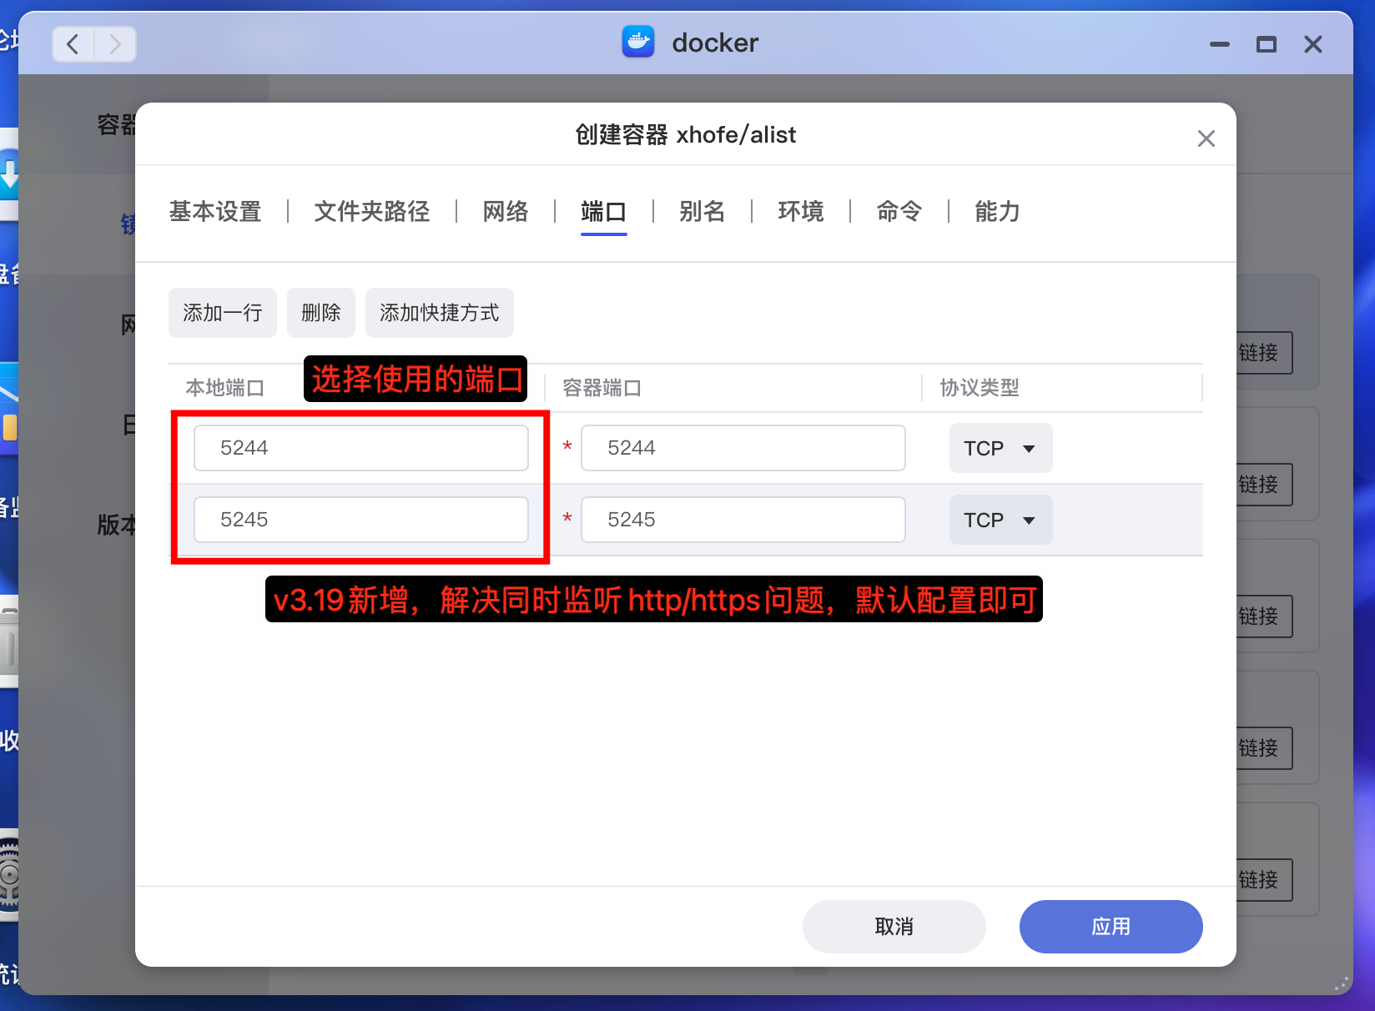The image size is (1375, 1011).
Task: Click 取消 to cancel
Action: pos(894,927)
